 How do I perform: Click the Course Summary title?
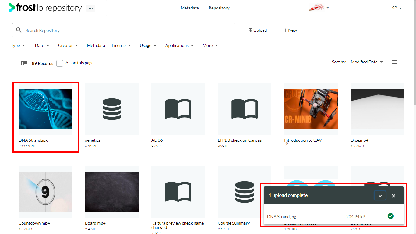coord(234,223)
